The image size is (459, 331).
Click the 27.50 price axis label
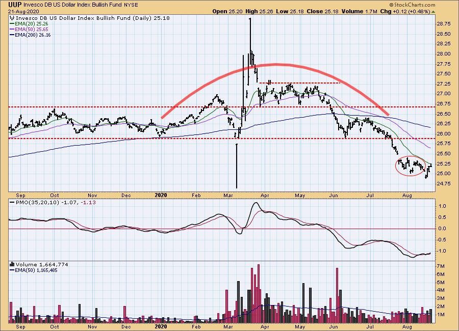[x=444, y=74]
